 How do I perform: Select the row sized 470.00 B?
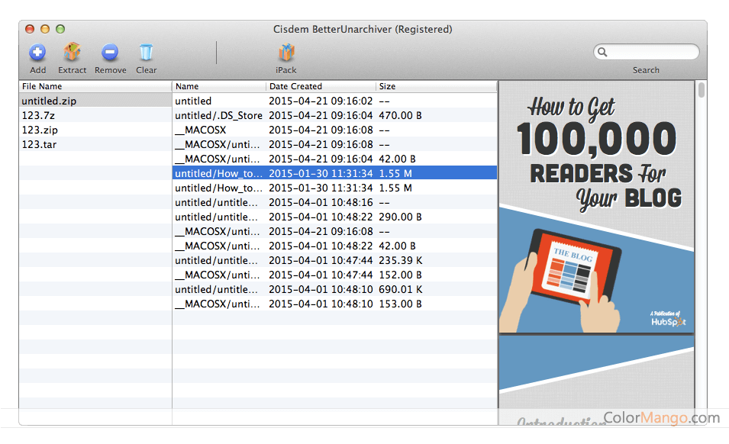tap(335, 115)
